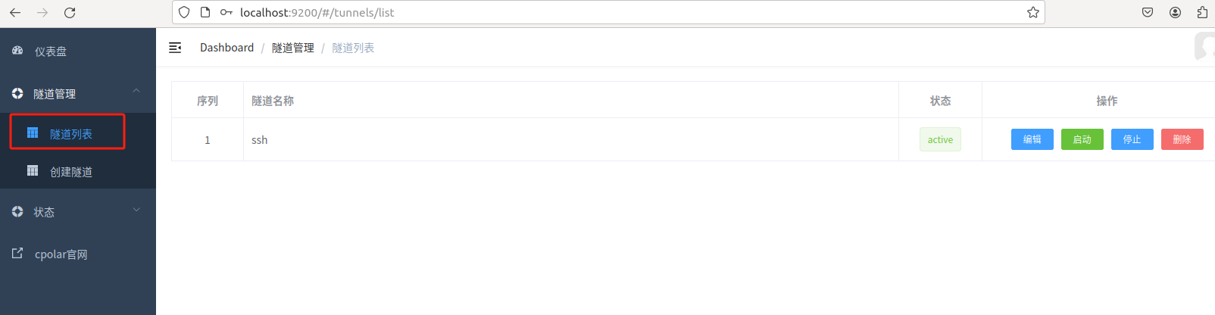Bookmark this page with star icon
Screen dimensions: 1215x315
point(1032,12)
